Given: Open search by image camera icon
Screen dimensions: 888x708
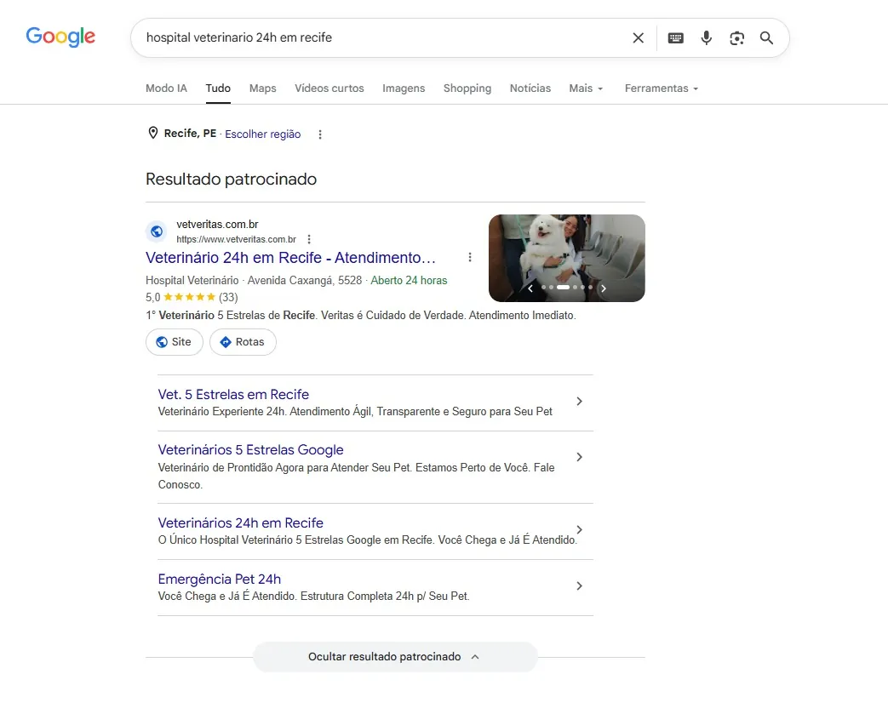Looking at the screenshot, I should [736, 38].
